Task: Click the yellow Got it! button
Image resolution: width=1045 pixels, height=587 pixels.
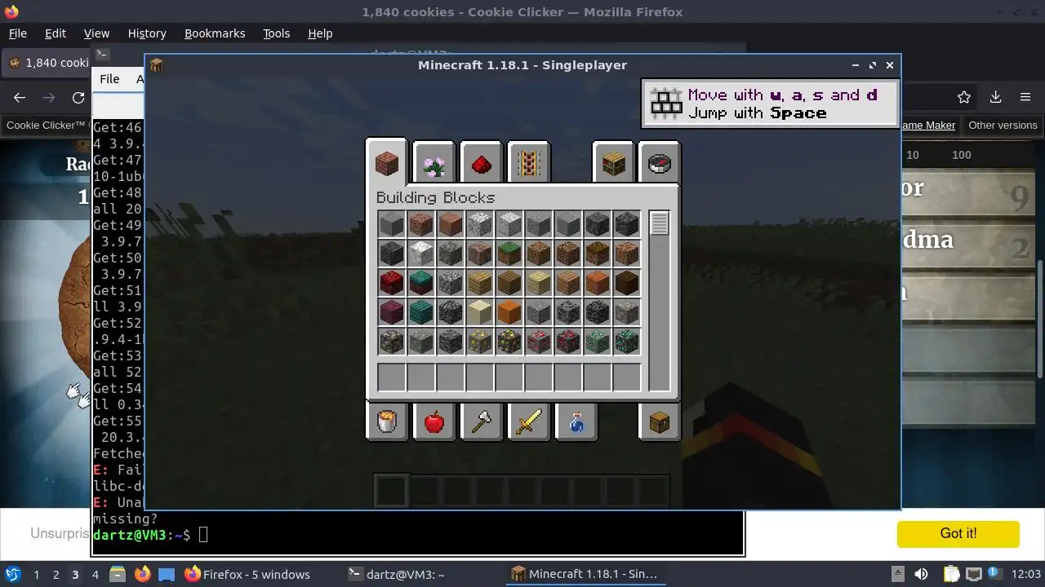Action: pos(958,533)
